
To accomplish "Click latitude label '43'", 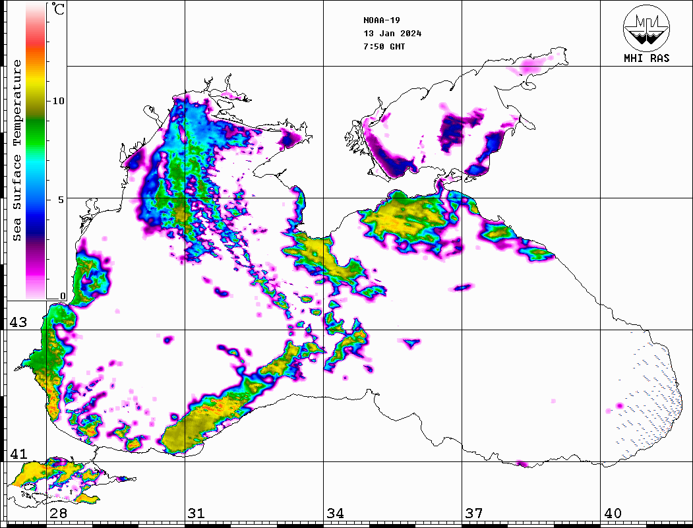I will point(18,322).
